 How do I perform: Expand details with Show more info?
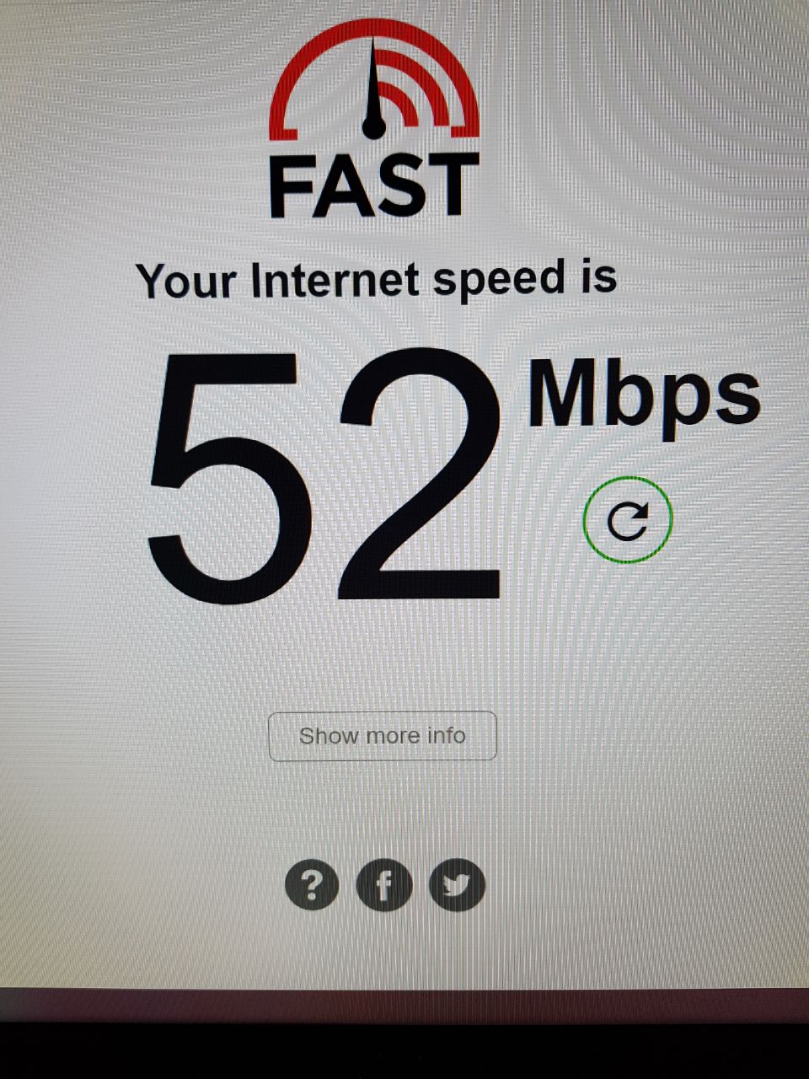tap(383, 736)
